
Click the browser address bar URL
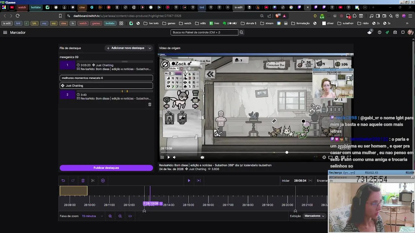tap(127, 16)
